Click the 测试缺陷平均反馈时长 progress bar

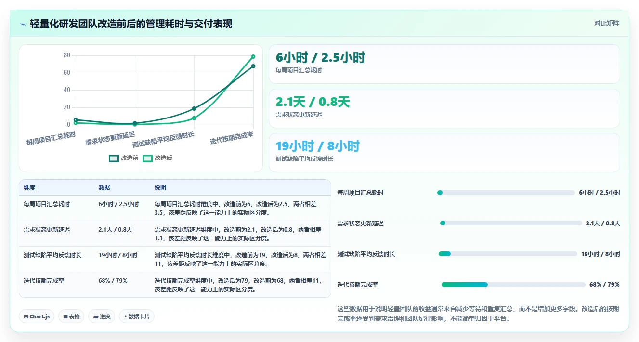click(x=508, y=254)
